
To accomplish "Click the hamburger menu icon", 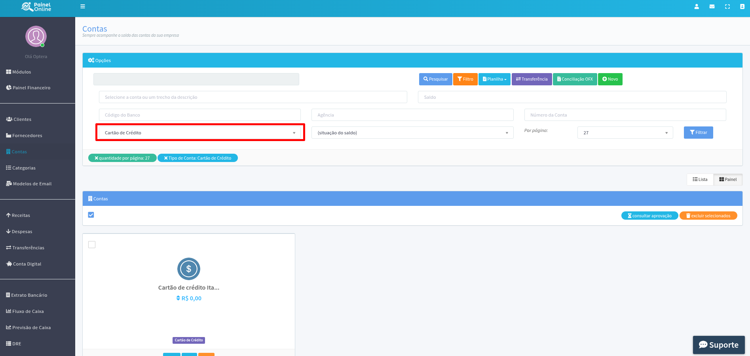I will pos(83,6).
